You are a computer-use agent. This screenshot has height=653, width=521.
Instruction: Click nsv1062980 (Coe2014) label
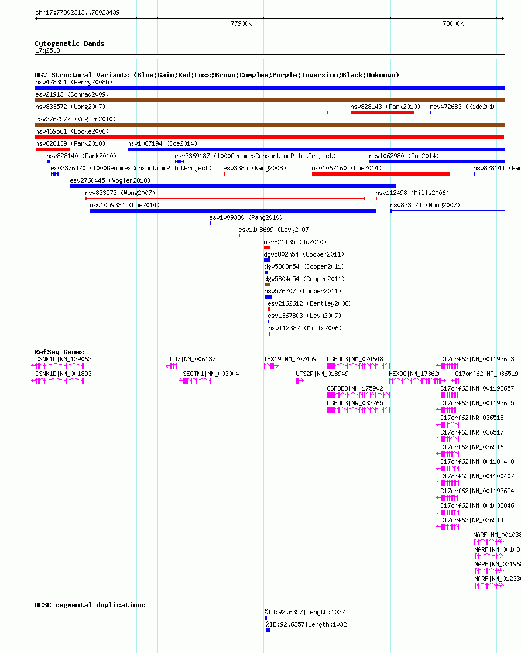pos(404,156)
